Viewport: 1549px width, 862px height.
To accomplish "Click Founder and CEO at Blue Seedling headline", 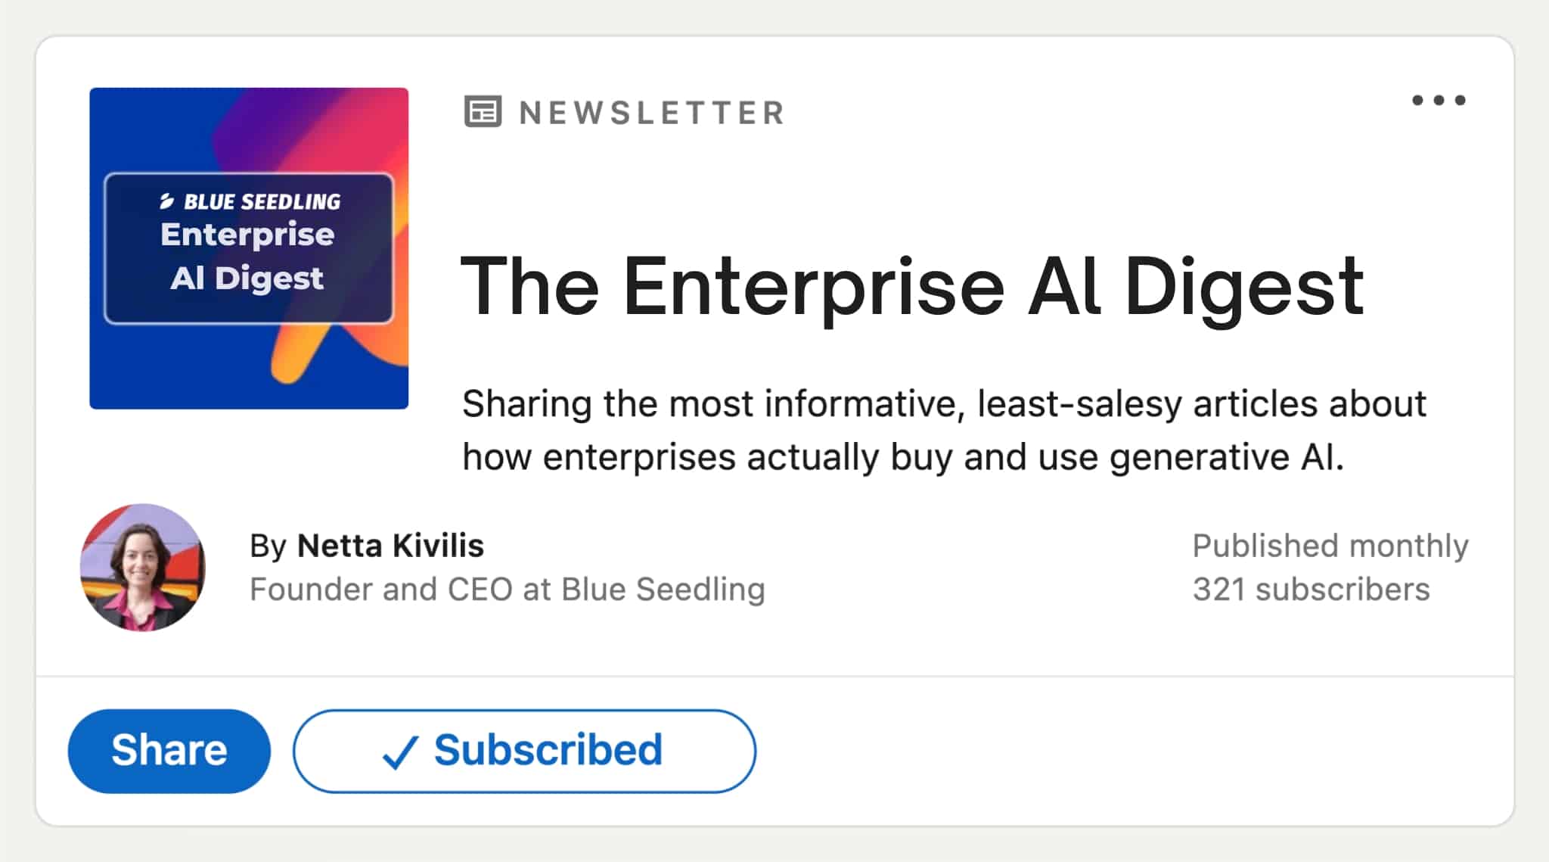I will click(x=508, y=590).
